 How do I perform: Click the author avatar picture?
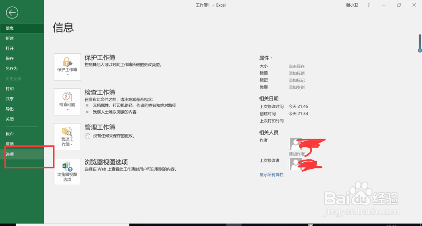pyautogui.click(x=295, y=144)
